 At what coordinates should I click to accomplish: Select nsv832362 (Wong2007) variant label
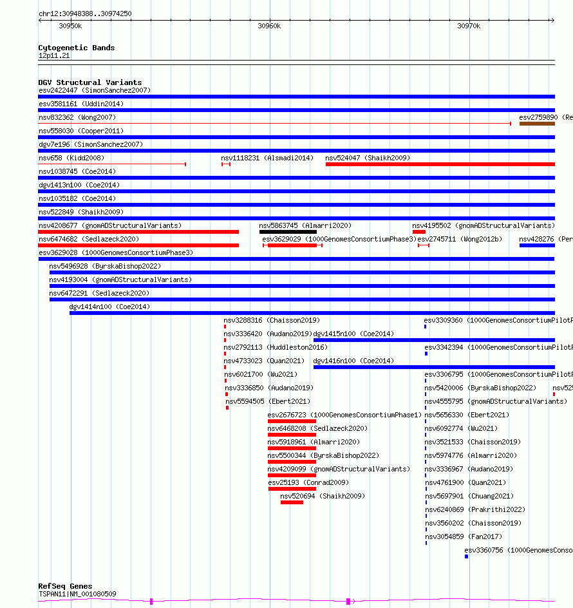point(77,117)
